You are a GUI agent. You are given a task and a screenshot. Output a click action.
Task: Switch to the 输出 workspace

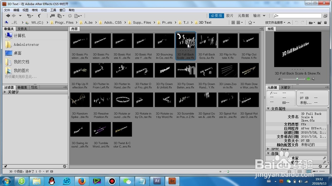[257, 16]
